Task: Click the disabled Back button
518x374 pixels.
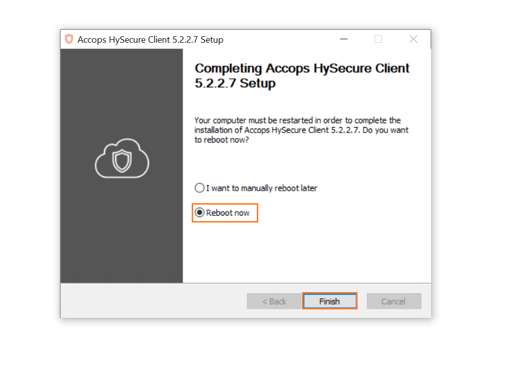Action: pos(274,301)
